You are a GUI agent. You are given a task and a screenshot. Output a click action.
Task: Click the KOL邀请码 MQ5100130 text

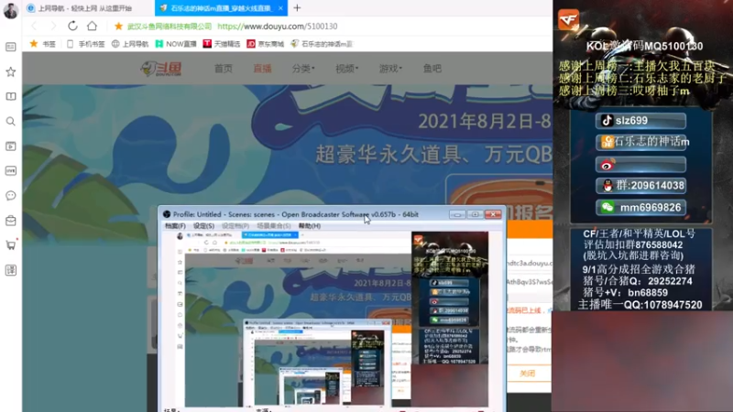645,46
